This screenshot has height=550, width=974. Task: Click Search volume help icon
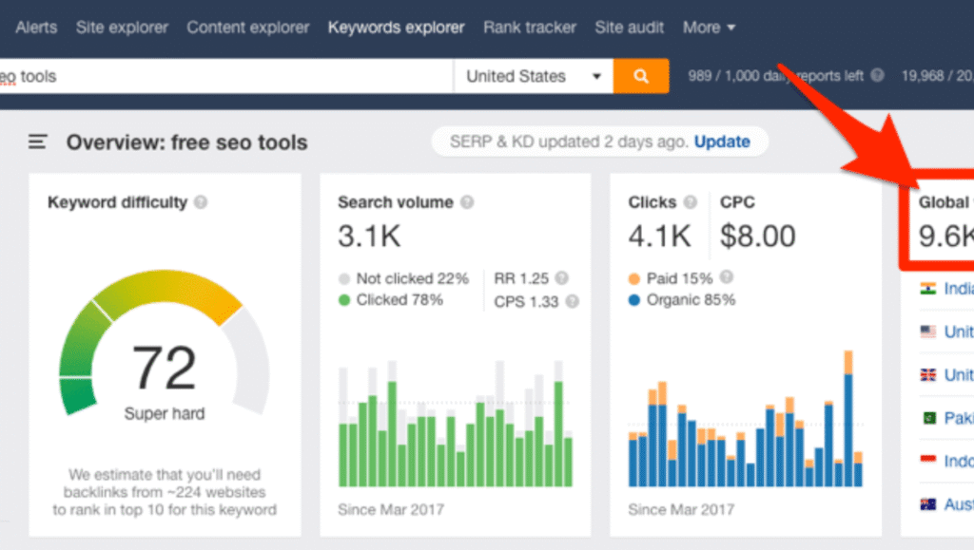(467, 202)
